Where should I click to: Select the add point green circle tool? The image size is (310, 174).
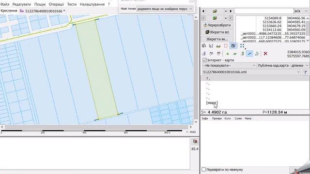click(x=228, y=54)
